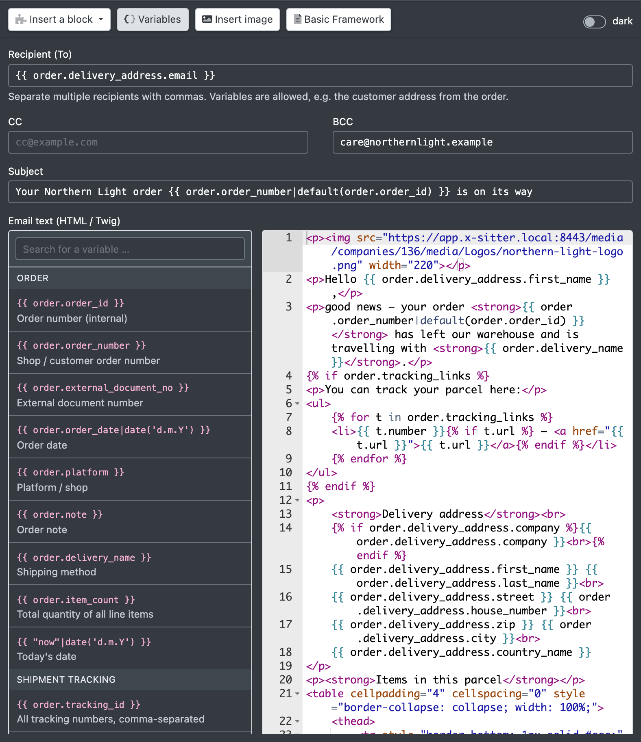
Task: Collapse the table block at line 21
Action: pos(297,694)
